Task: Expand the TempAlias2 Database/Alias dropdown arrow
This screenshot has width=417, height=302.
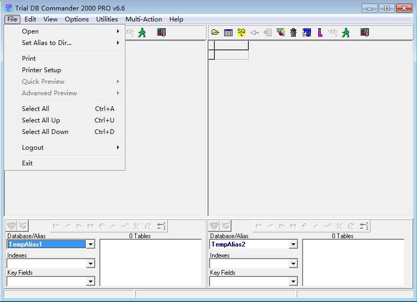Action: click(x=293, y=244)
